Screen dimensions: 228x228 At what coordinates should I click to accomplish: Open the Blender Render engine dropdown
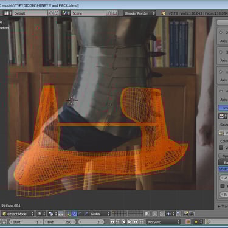click(139, 13)
